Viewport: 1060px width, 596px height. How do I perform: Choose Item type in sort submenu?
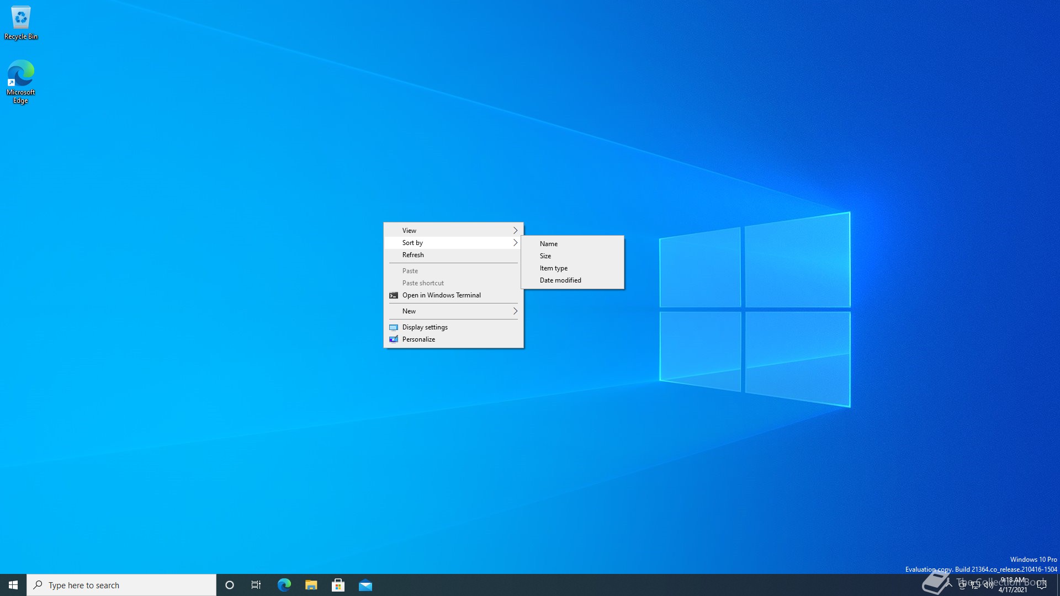click(554, 268)
